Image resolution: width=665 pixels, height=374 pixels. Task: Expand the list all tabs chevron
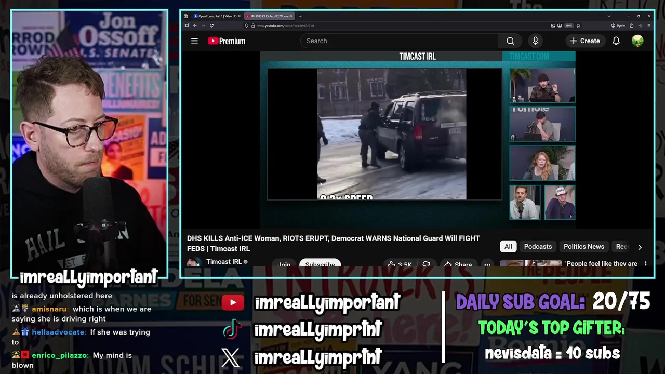[609, 16]
